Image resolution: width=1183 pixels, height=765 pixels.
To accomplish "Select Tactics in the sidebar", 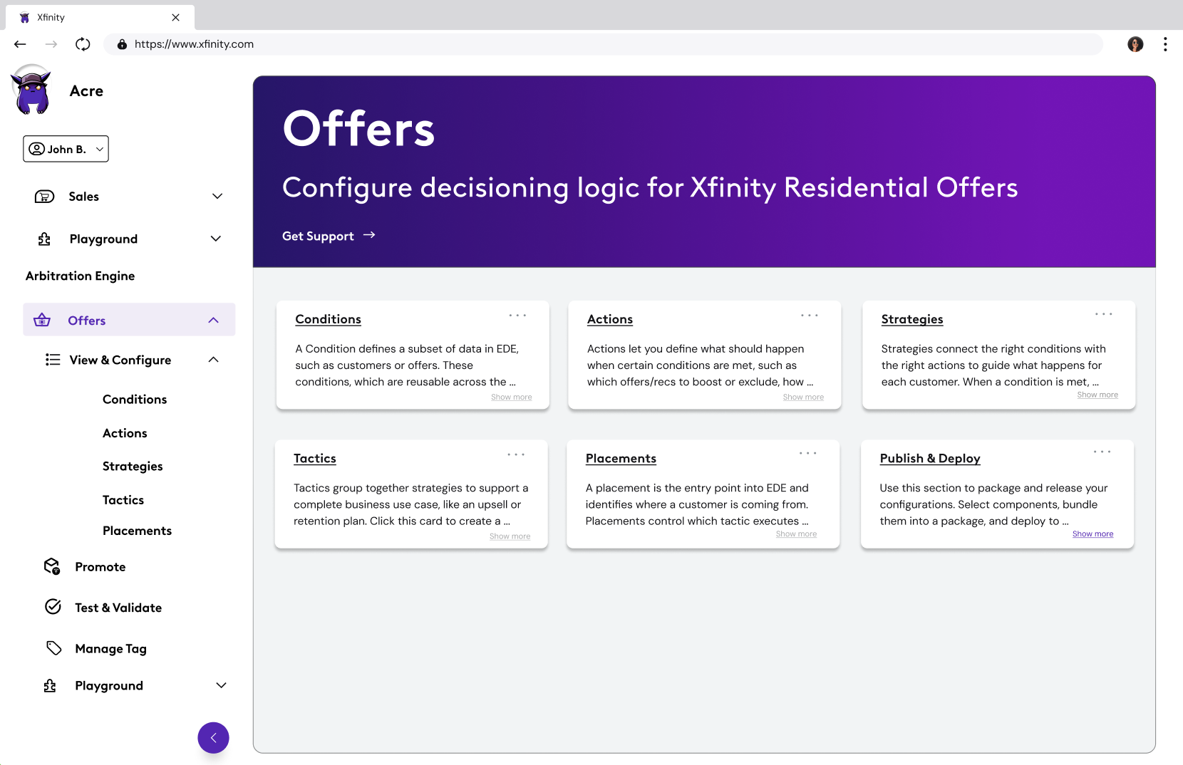I will coord(123,500).
